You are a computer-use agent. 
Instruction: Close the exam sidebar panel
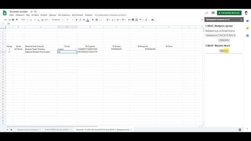click(241, 20)
